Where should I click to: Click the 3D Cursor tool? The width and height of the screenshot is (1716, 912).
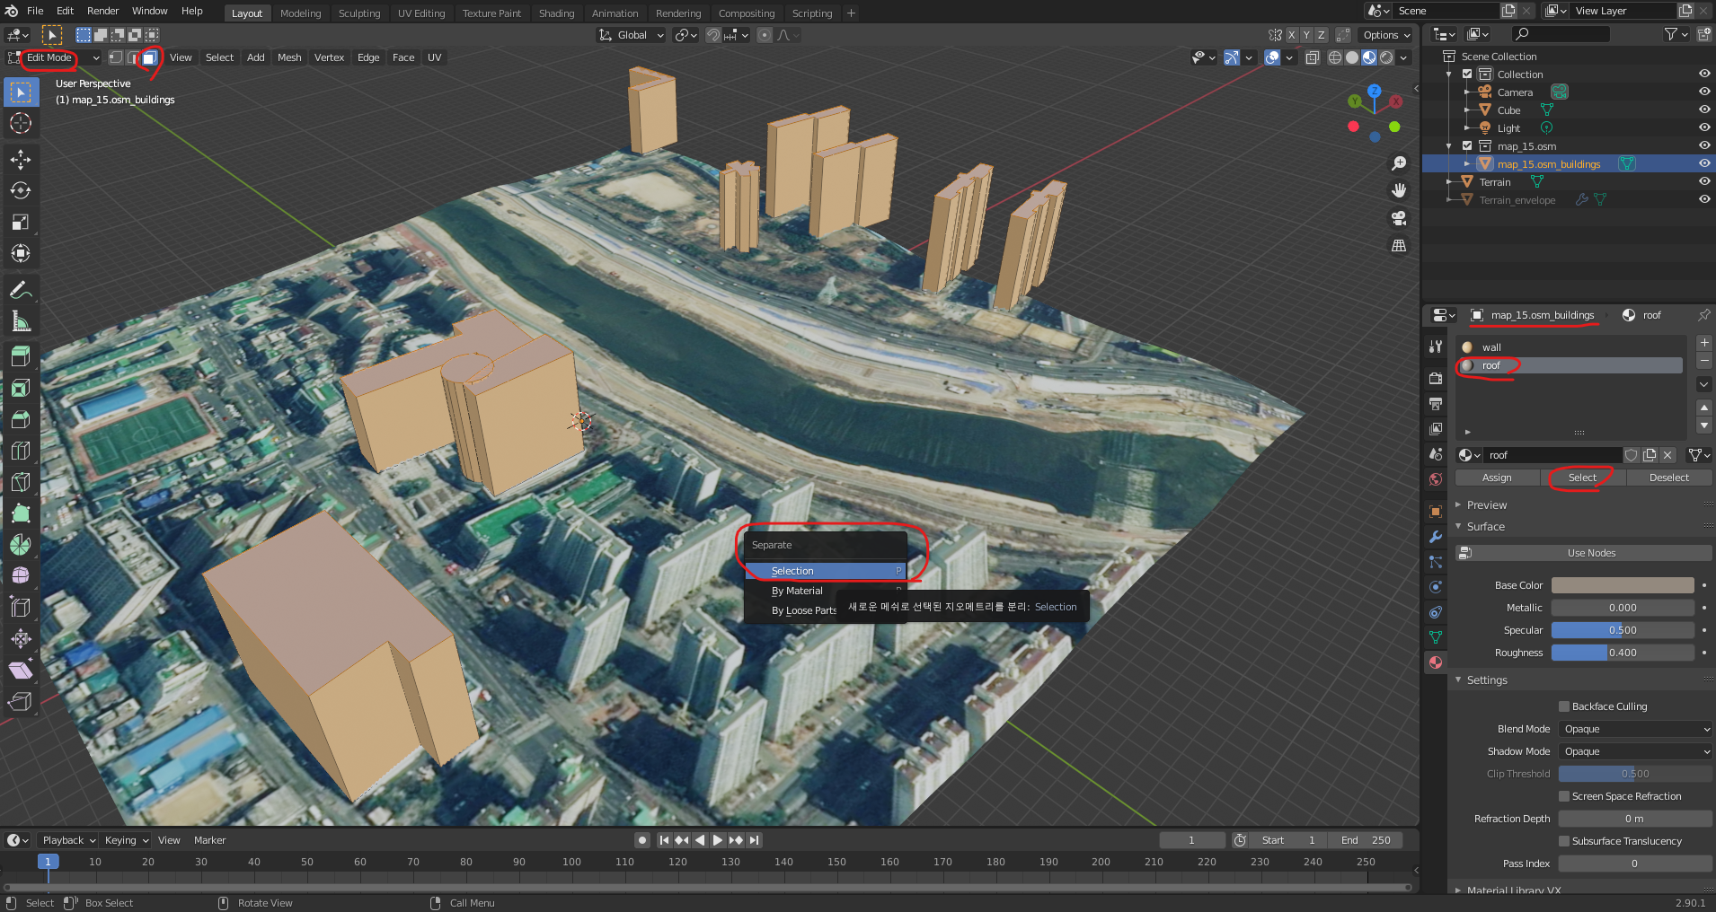(x=21, y=124)
